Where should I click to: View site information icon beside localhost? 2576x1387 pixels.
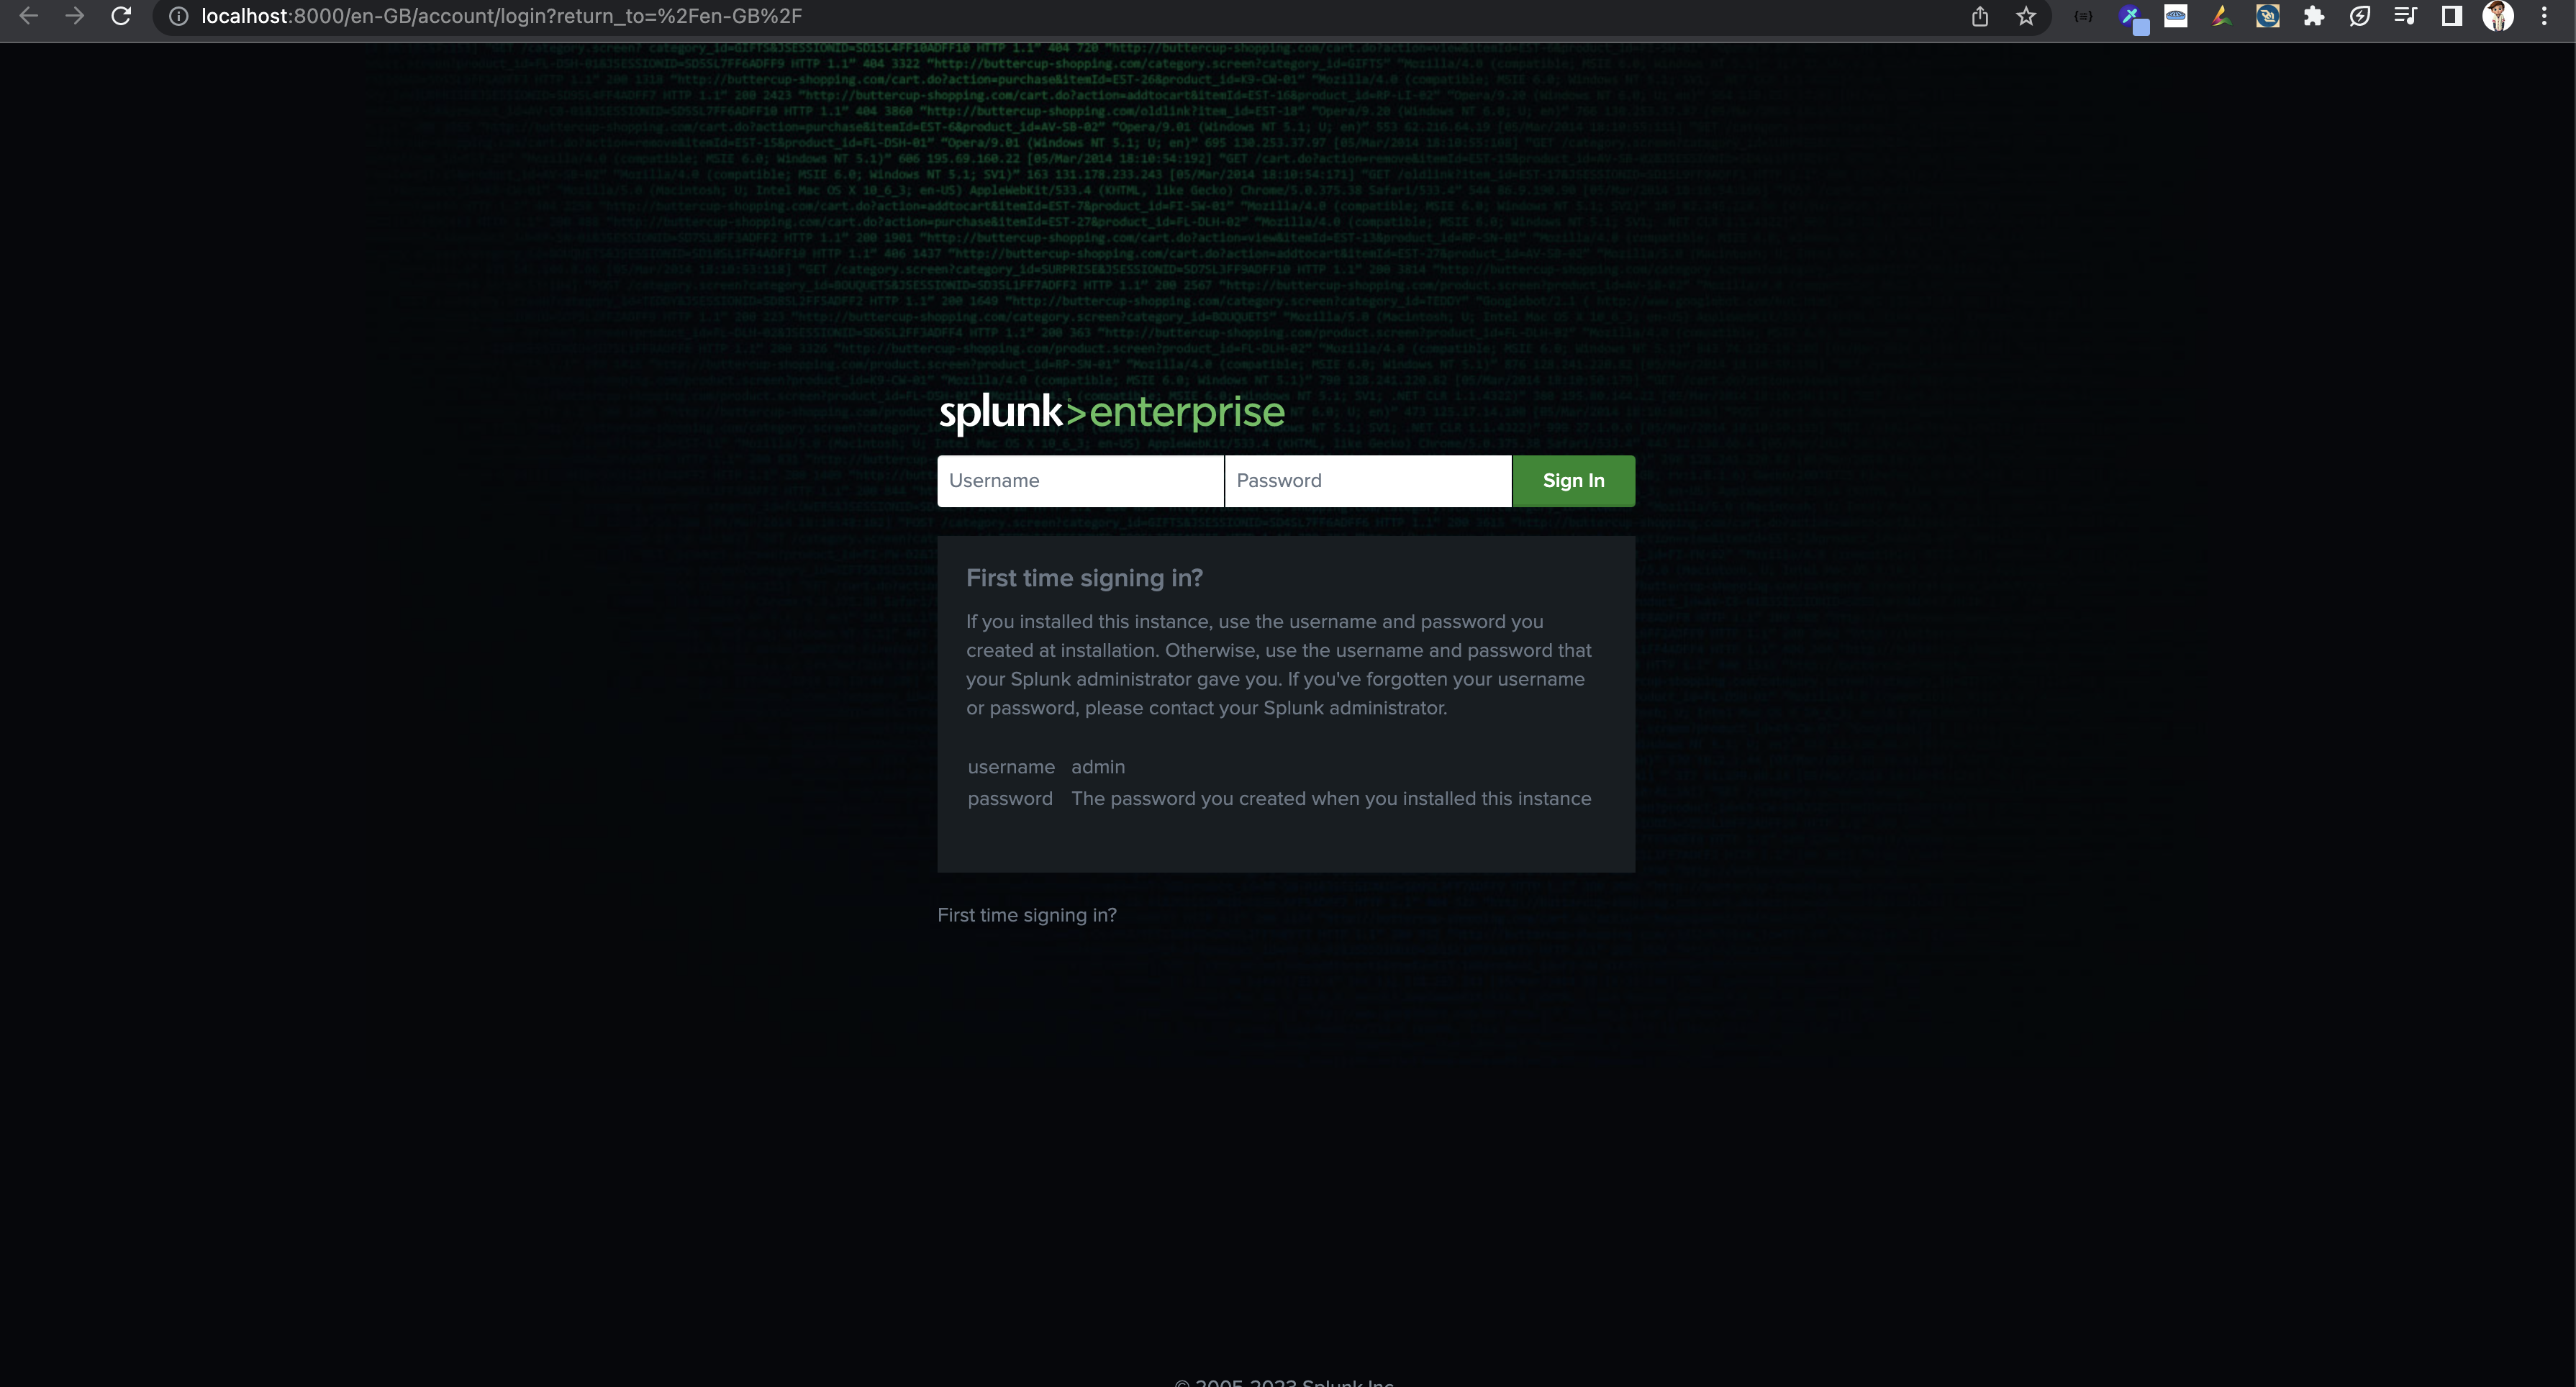(178, 16)
